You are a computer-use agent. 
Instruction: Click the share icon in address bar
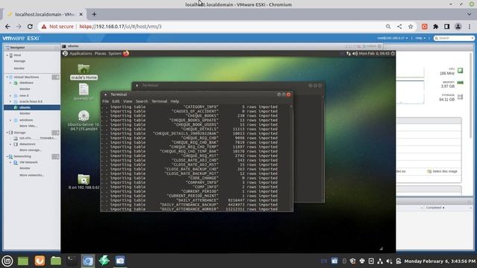[399, 27]
